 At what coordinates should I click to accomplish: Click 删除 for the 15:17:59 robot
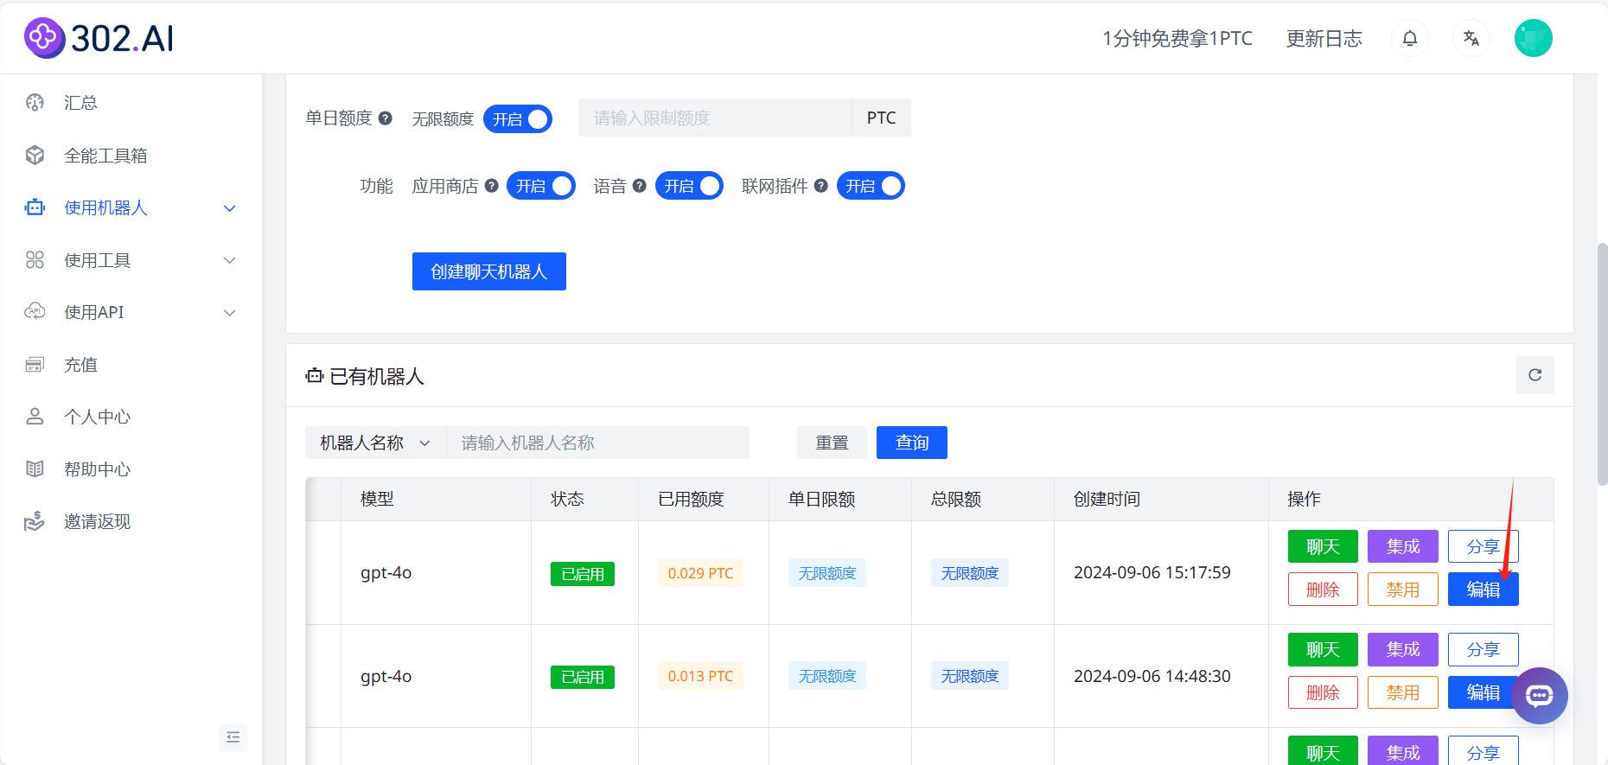1323,590
